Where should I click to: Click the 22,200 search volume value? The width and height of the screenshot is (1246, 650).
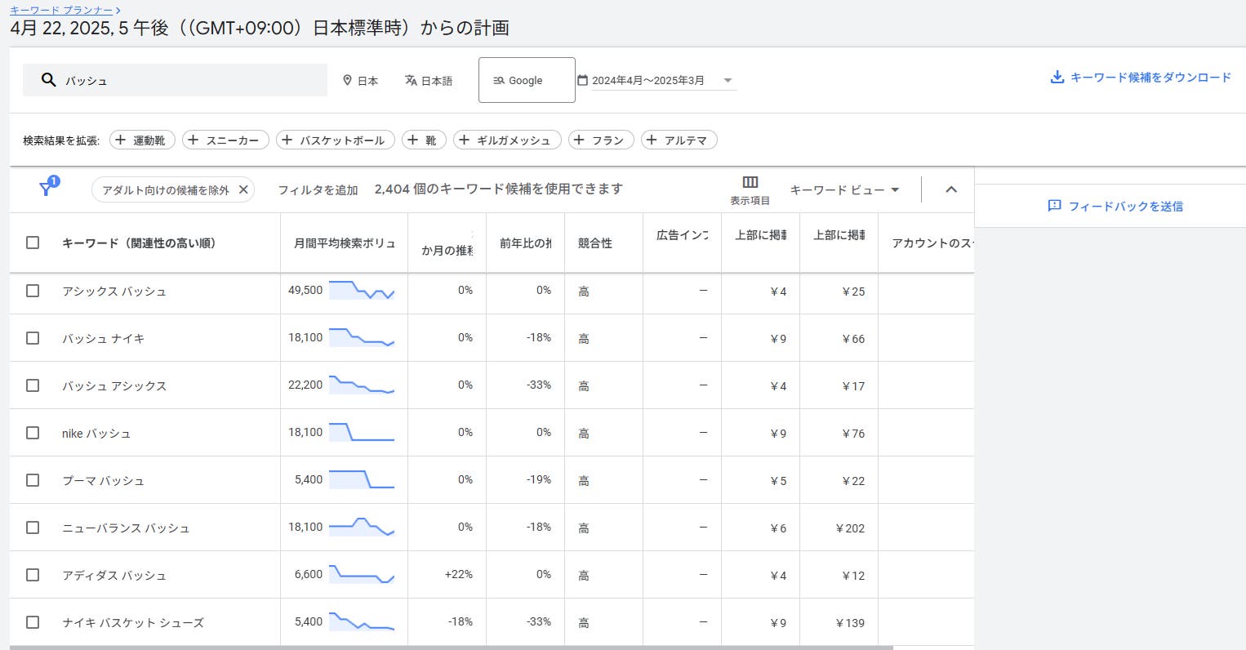tap(305, 385)
